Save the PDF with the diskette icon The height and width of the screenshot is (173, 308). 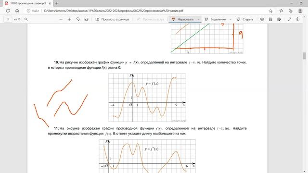(270, 19)
